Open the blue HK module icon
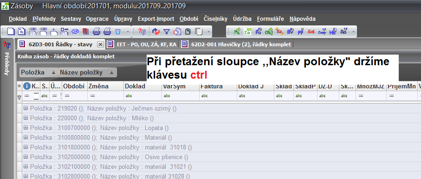 pyautogui.click(x=333, y=31)
